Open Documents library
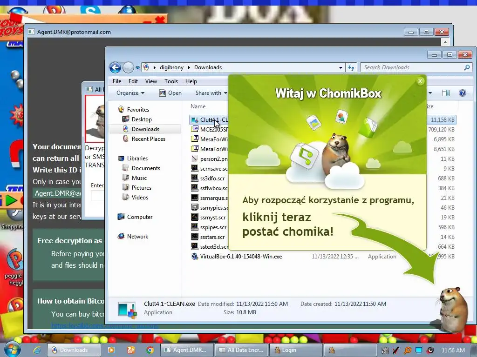The height and width of the screenshot is (357, 477). [146, 168]
